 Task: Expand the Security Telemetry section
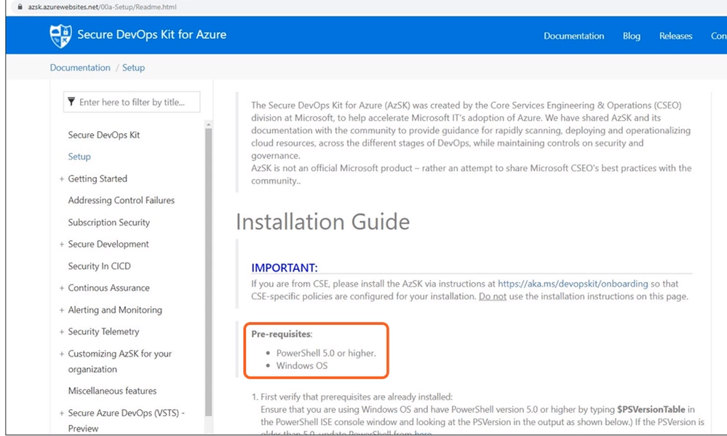(x=61, y=332)
